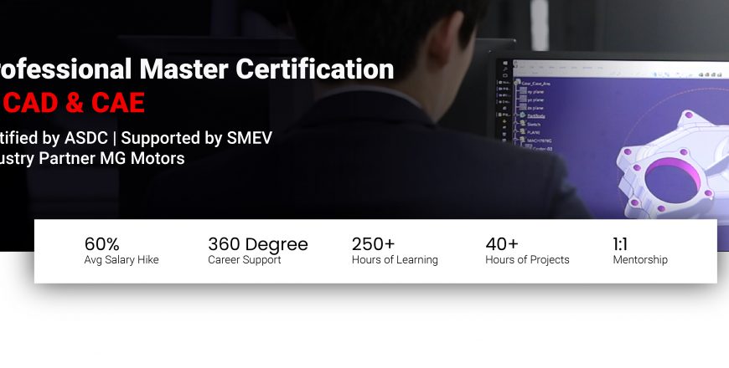This screenshot has width=729, height=368.
Task: Select the MACHINING tree entry
Action: point(540,141)
